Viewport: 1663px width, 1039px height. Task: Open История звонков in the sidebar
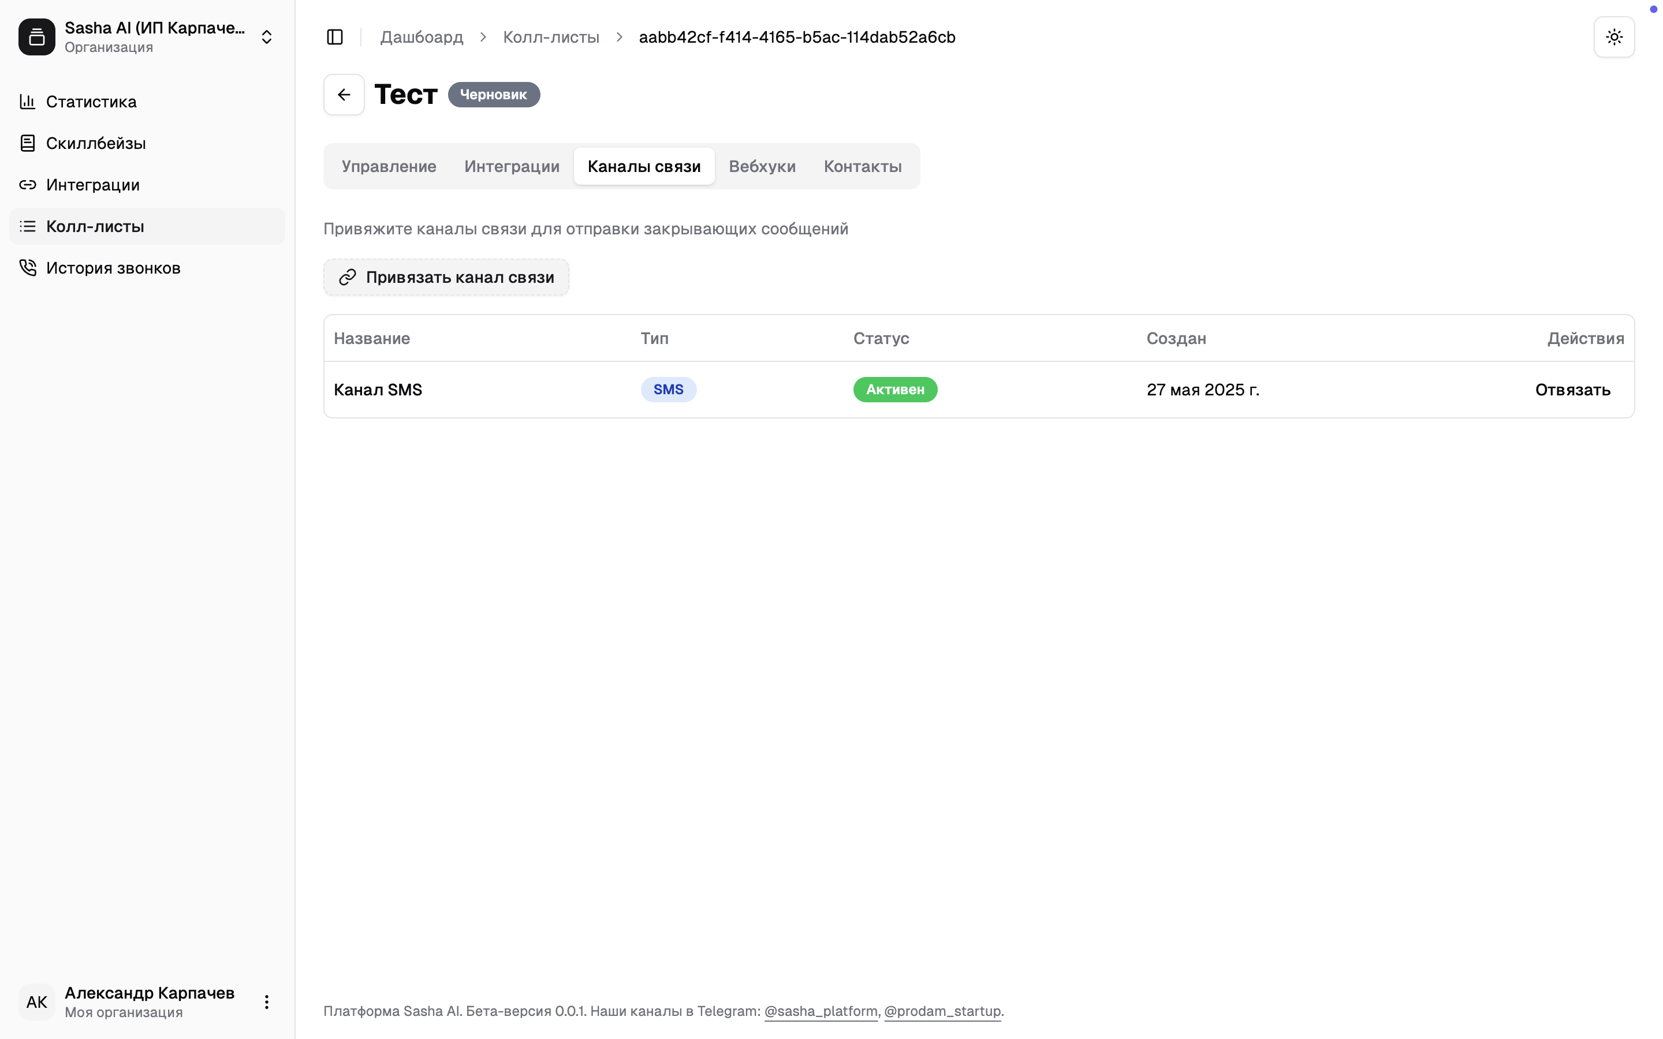coord(113,268)
